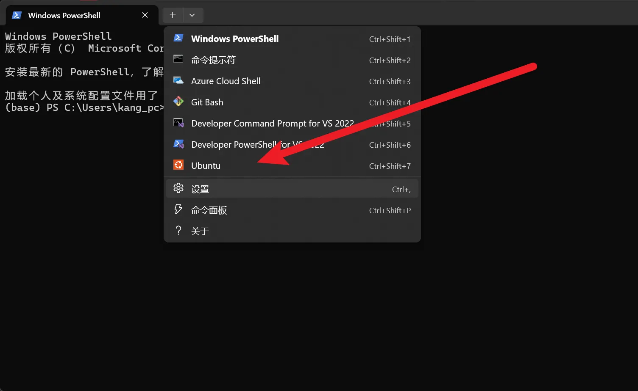Click the question mark about icon
The image size is (638, 391).
178,231
